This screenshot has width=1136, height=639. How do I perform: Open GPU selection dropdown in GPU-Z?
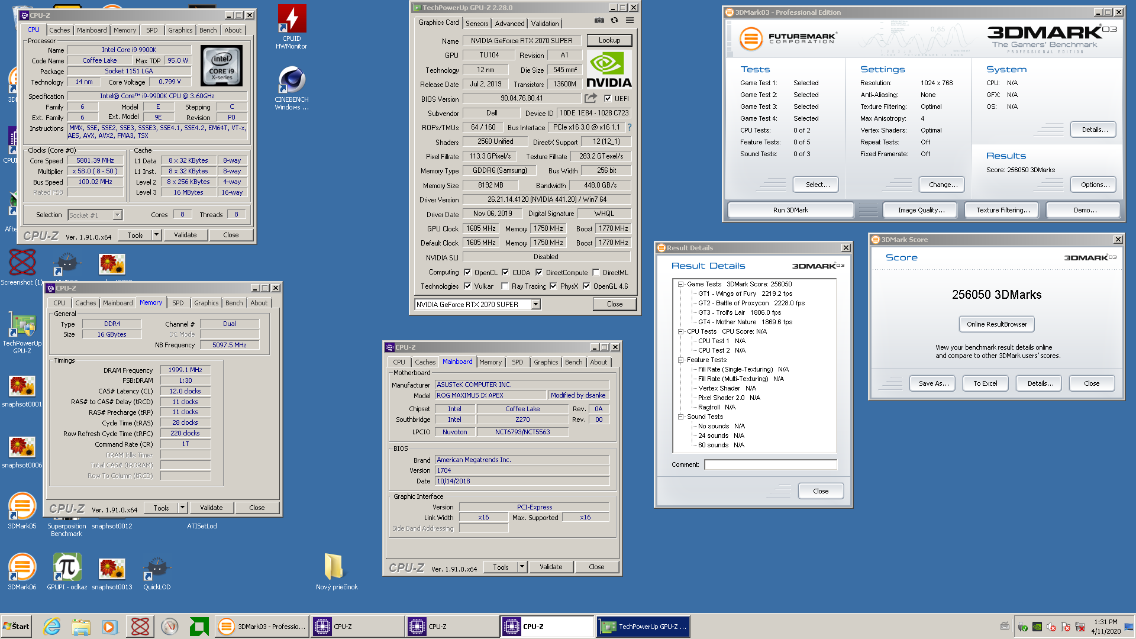pos(535,305)
